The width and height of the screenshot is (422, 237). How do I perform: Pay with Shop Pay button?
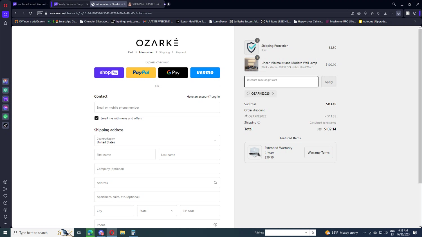[x=109, y=72]
